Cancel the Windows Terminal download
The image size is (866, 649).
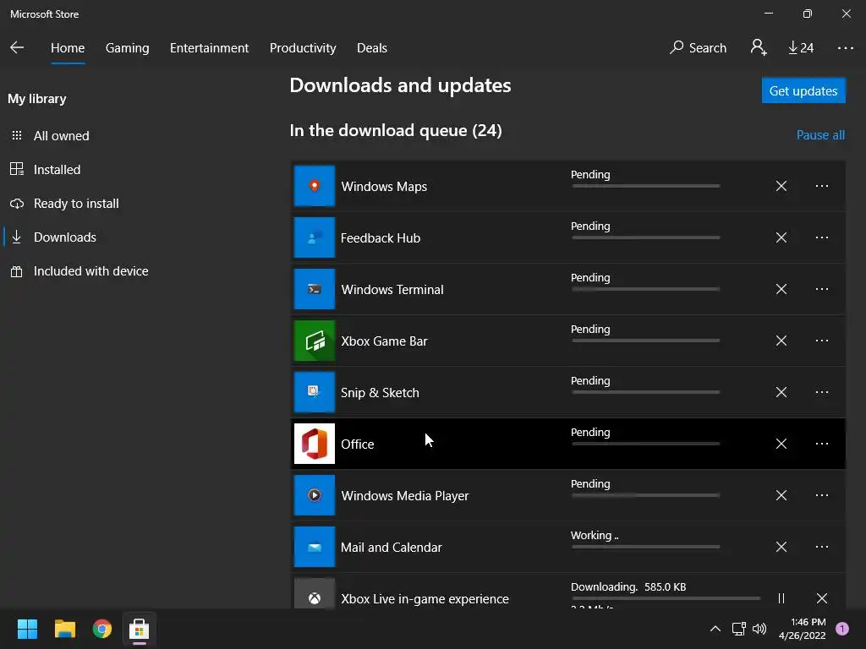click(781, 289)
